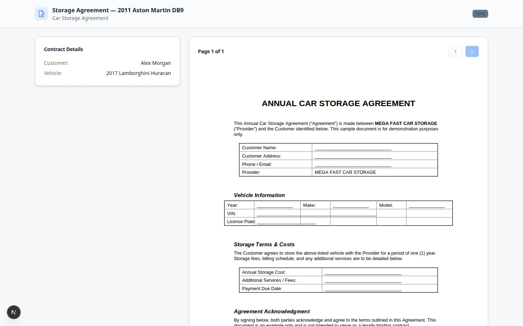Click the VIN label cell
523x326 pixels.
(x=239, y=213)
